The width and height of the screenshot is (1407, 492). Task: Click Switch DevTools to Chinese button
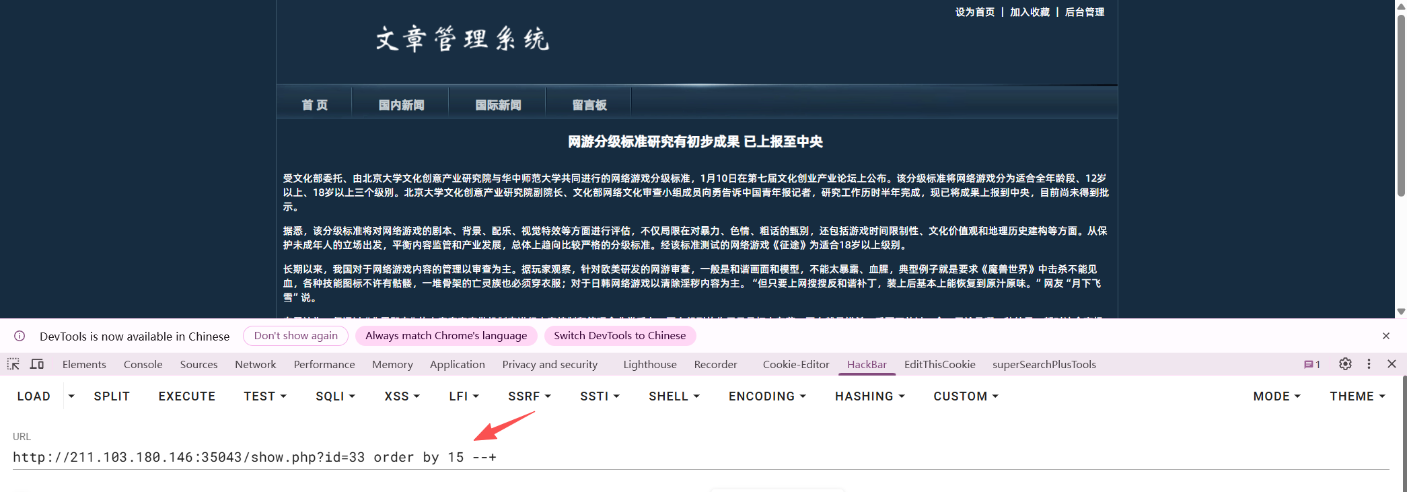pyautogui.click(x=620, y=336)
